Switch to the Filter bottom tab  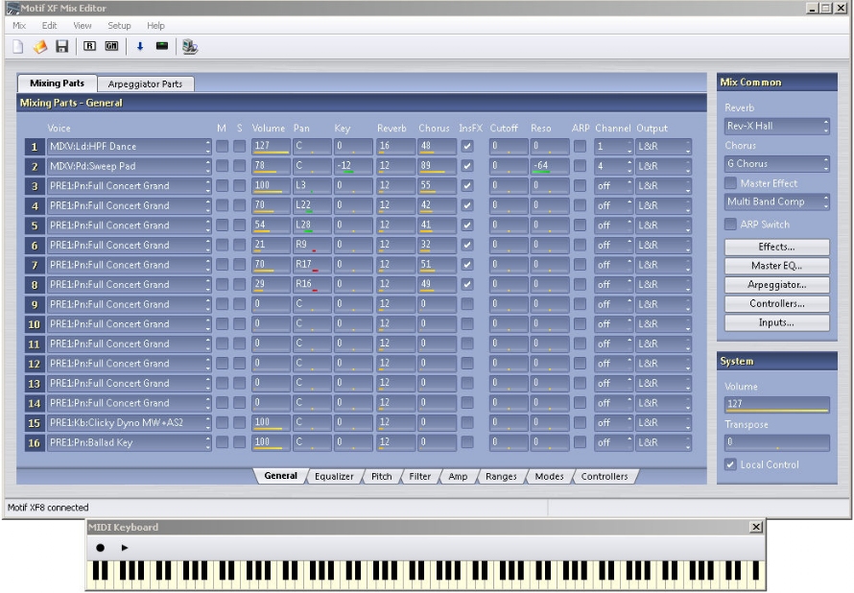tap(419, 476)
